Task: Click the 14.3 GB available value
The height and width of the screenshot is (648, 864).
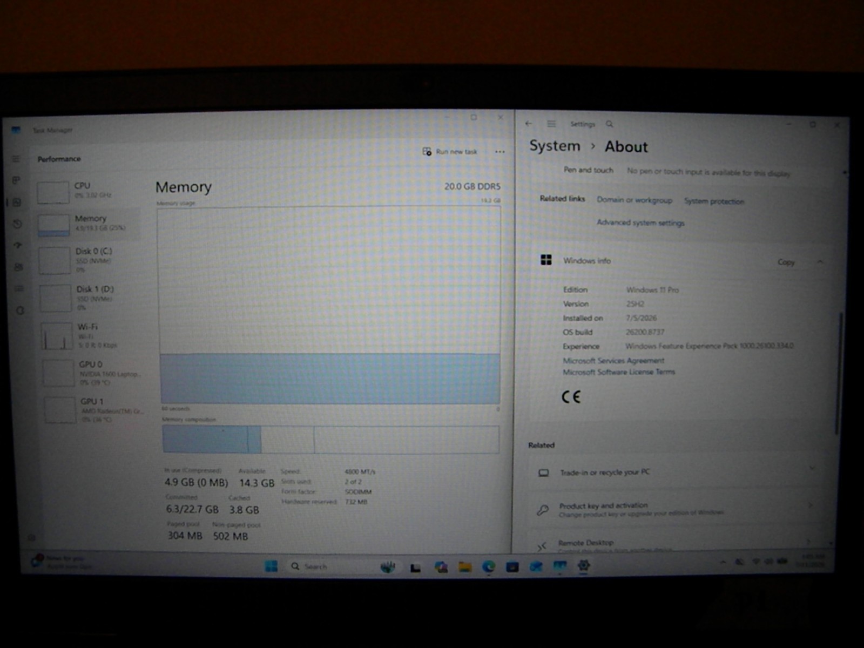Action: pos(257,483)
